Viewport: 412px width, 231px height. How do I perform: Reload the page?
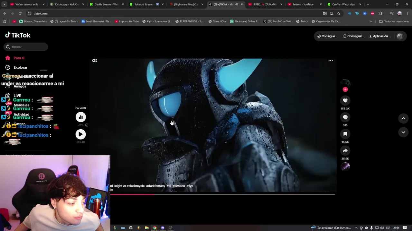pos(20,13)
